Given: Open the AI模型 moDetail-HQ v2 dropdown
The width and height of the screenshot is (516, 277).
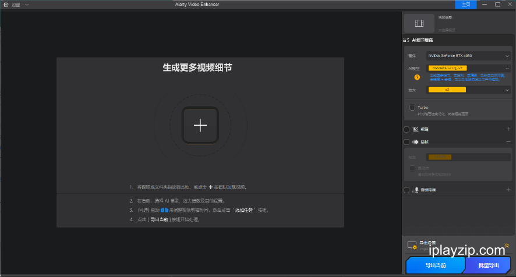Looking at the screenshot, I should click(468, 69).
